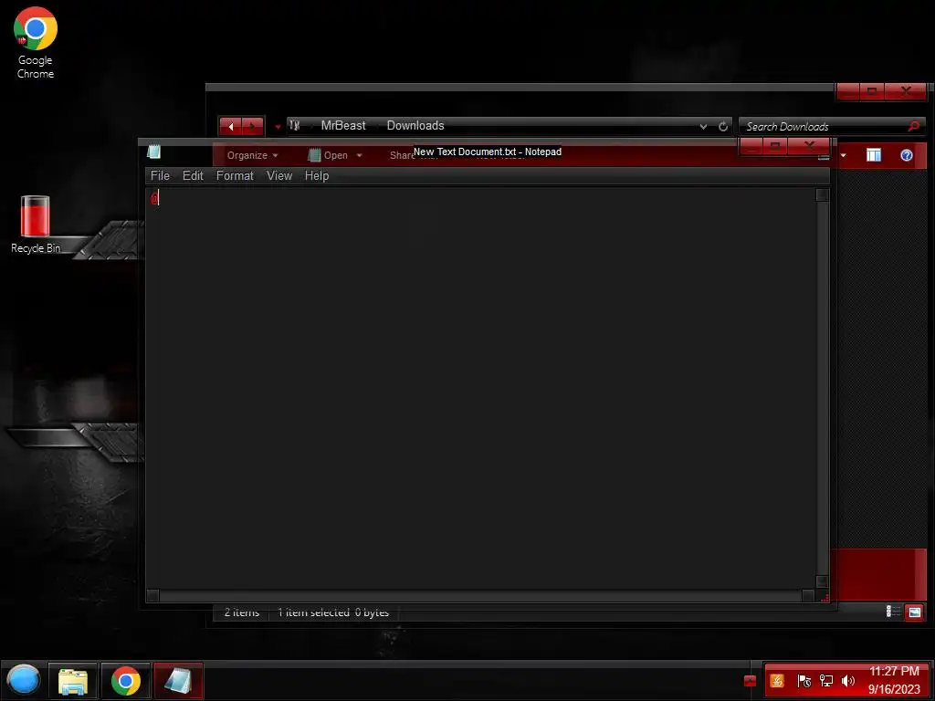Click the Java update tray icon
935x701 pixels.
click(777, 681)
